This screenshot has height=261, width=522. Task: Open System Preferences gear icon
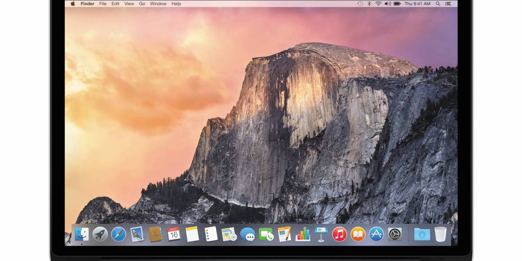tap(395, 234)
